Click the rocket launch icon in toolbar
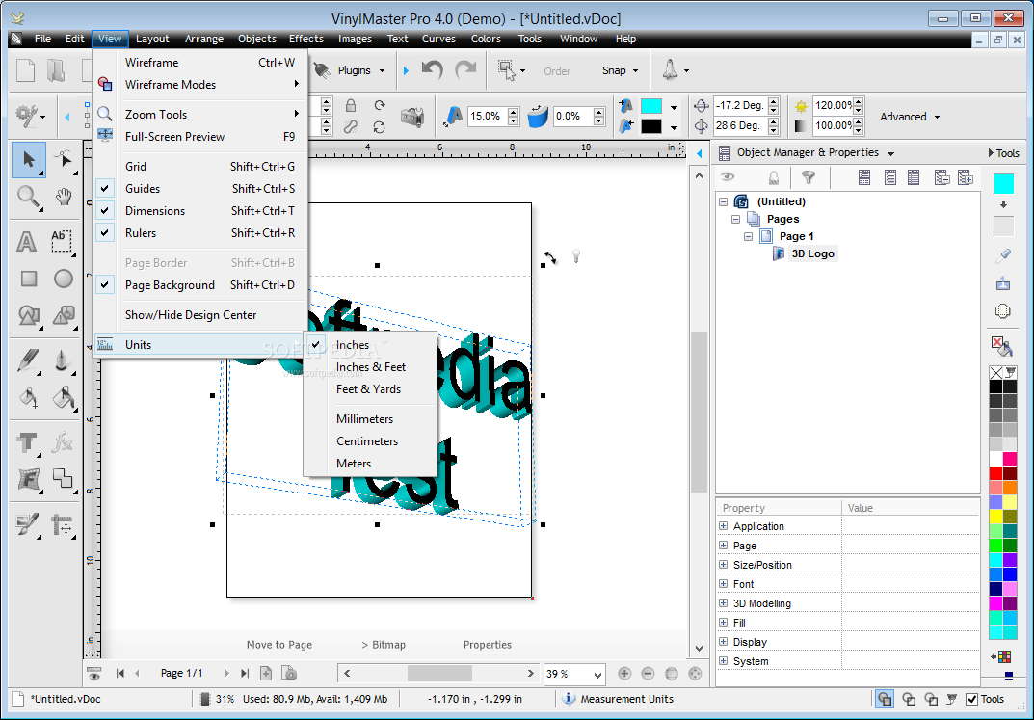This screenshot has width=1034, height=720. tap(670, 70)
